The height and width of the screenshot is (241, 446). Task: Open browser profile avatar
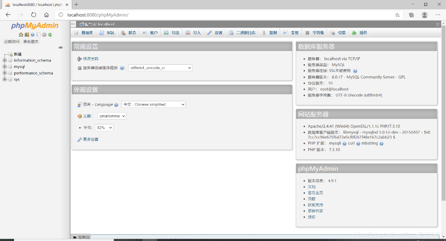click(425, 15)
